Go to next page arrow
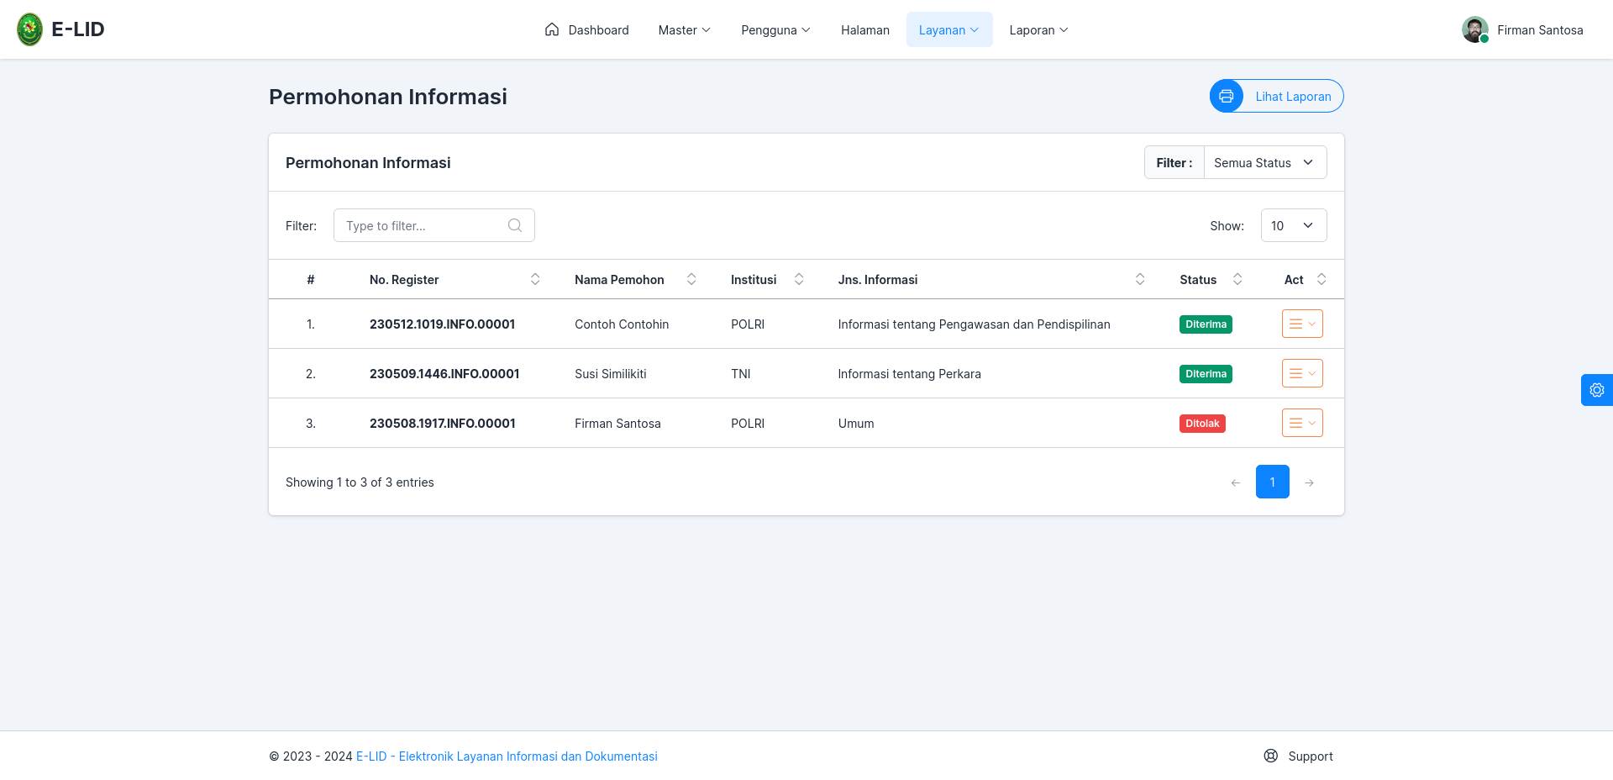Viewport: 1613px width, 780px height. point(1309,482)
